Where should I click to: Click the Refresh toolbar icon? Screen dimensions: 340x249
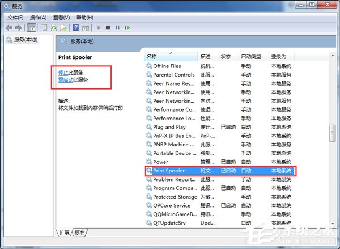pos(54,27)
